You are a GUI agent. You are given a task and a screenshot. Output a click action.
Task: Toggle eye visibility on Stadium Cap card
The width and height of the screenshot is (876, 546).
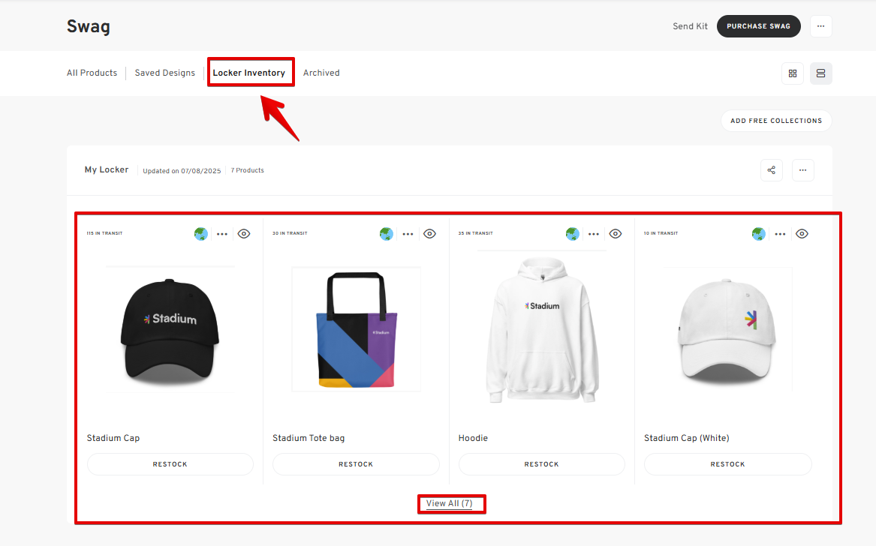click(x=244, y=234)
